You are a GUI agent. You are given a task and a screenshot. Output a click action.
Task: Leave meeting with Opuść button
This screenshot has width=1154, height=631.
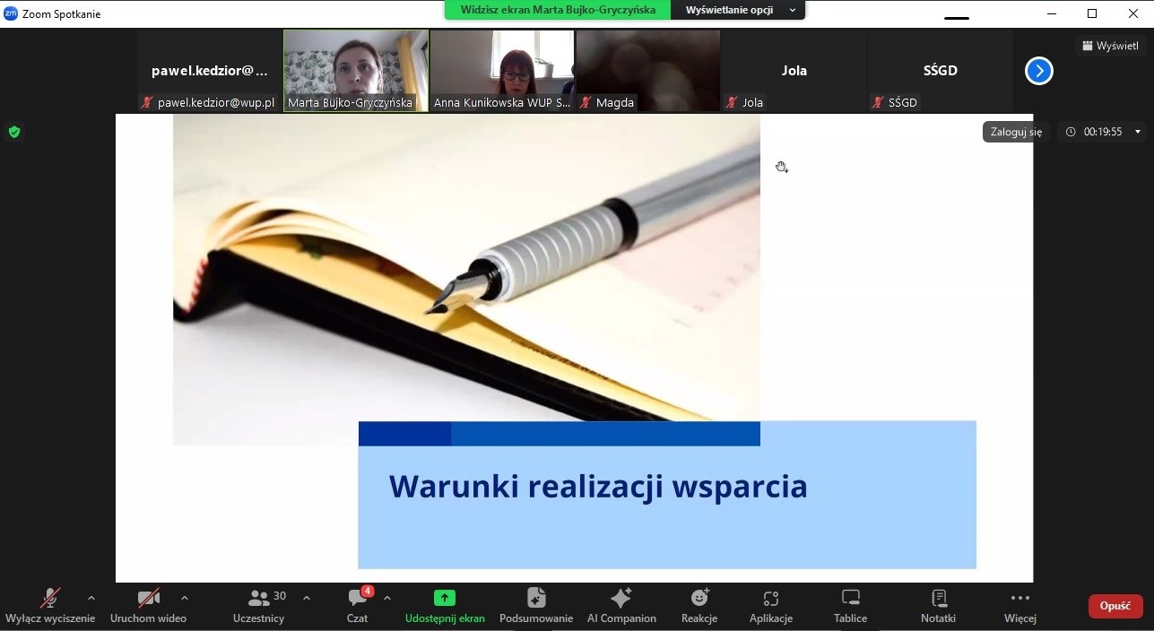pyautogui.click(x=1115, y=606)
